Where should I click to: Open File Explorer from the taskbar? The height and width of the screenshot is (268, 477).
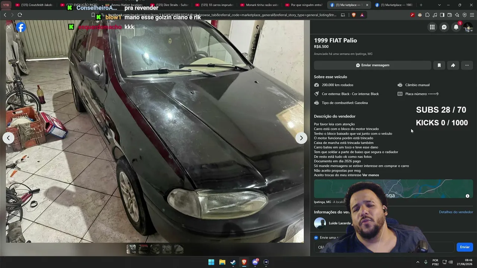[x=222, y=262]
